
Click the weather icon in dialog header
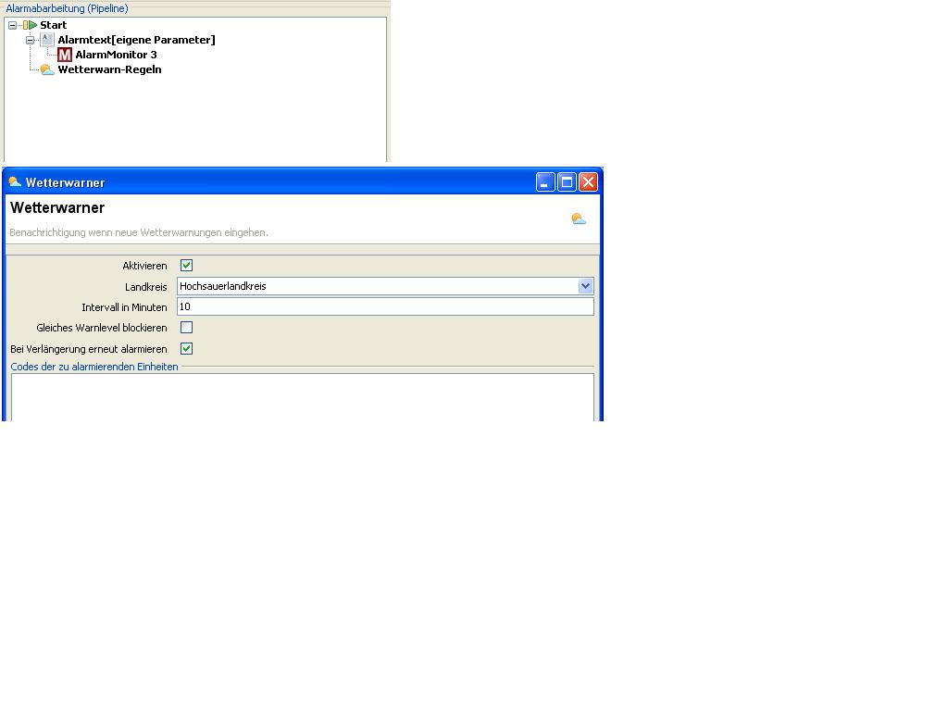tap(579, 219)
